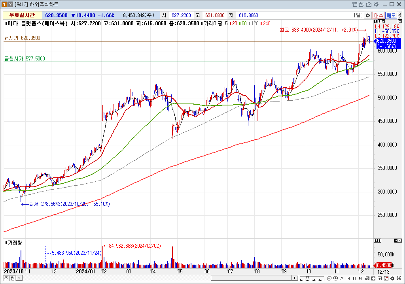This screenshot has width=405, height=284.
Task: Toggle the I indicator button
Action: click(379, 21)
